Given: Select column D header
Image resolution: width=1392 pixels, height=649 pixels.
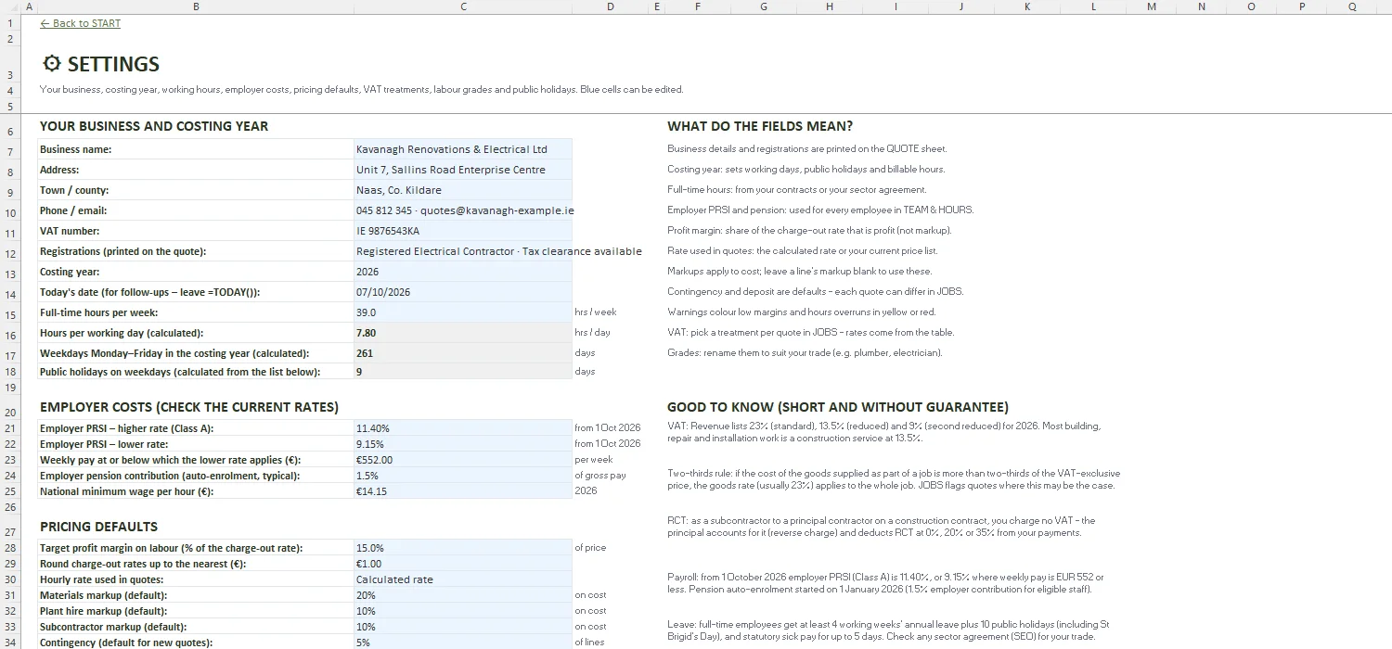Looking at the screenshot, I should (610, 6).
